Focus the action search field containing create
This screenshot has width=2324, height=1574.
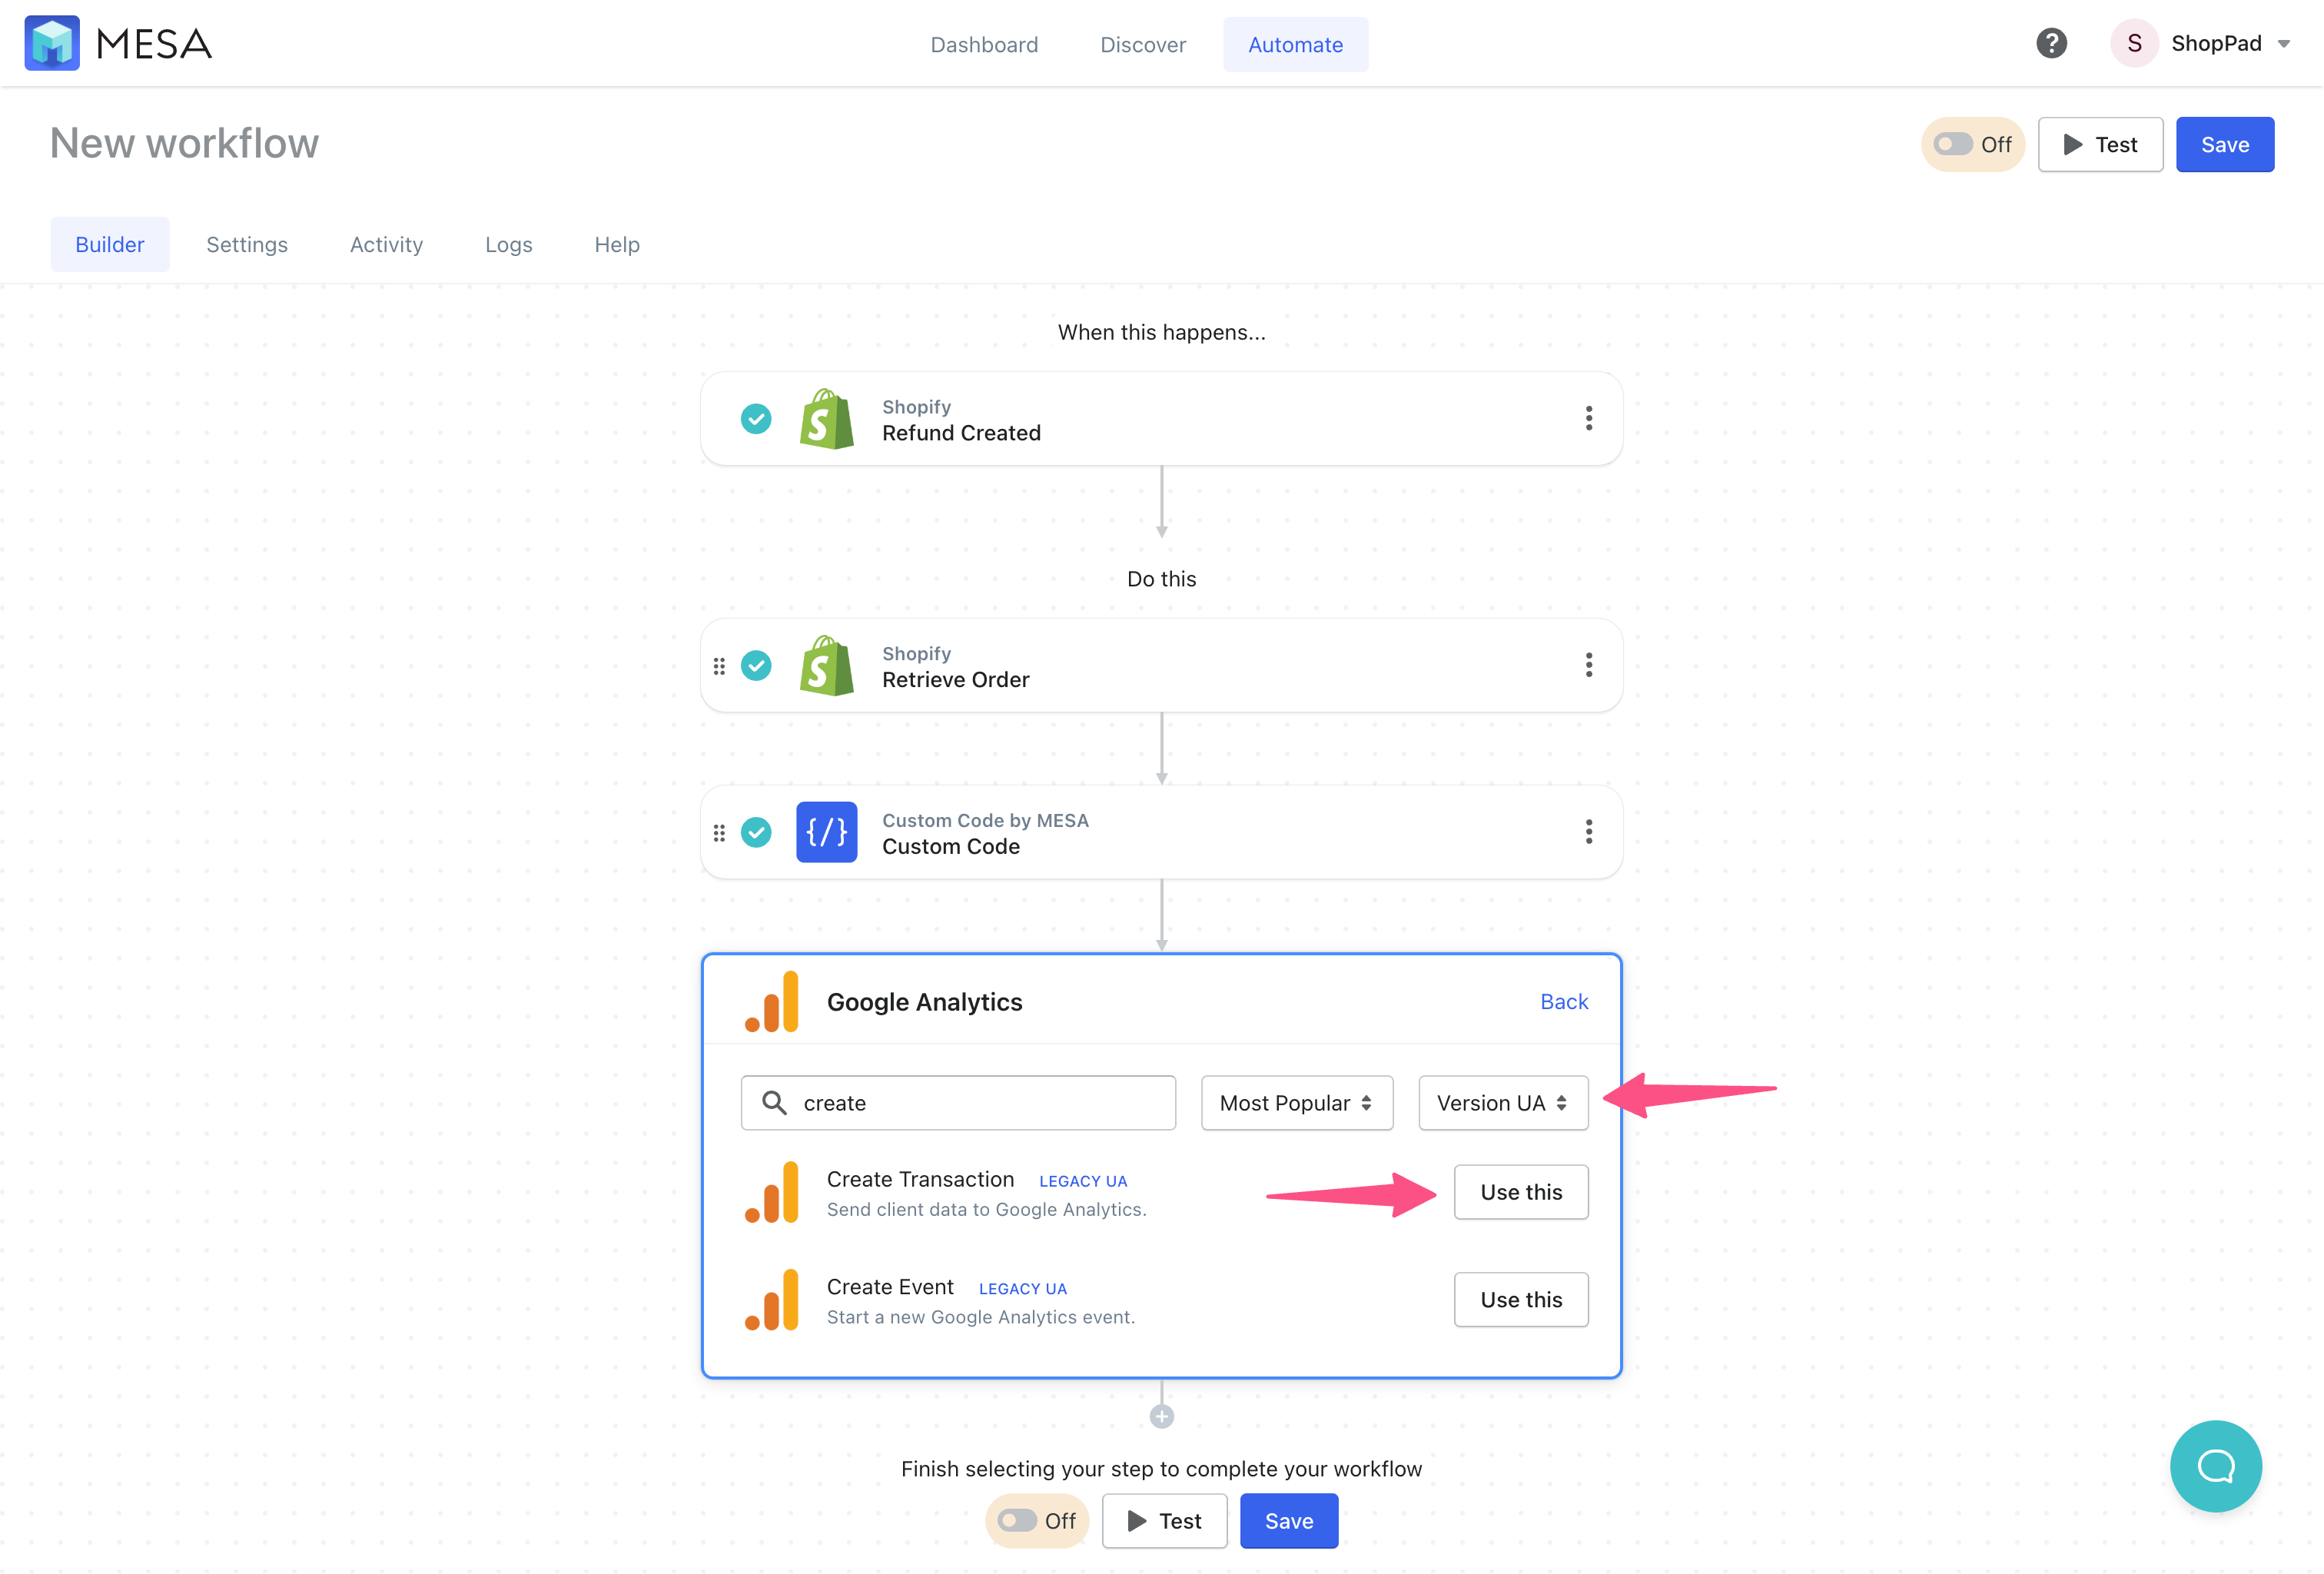958,1103
